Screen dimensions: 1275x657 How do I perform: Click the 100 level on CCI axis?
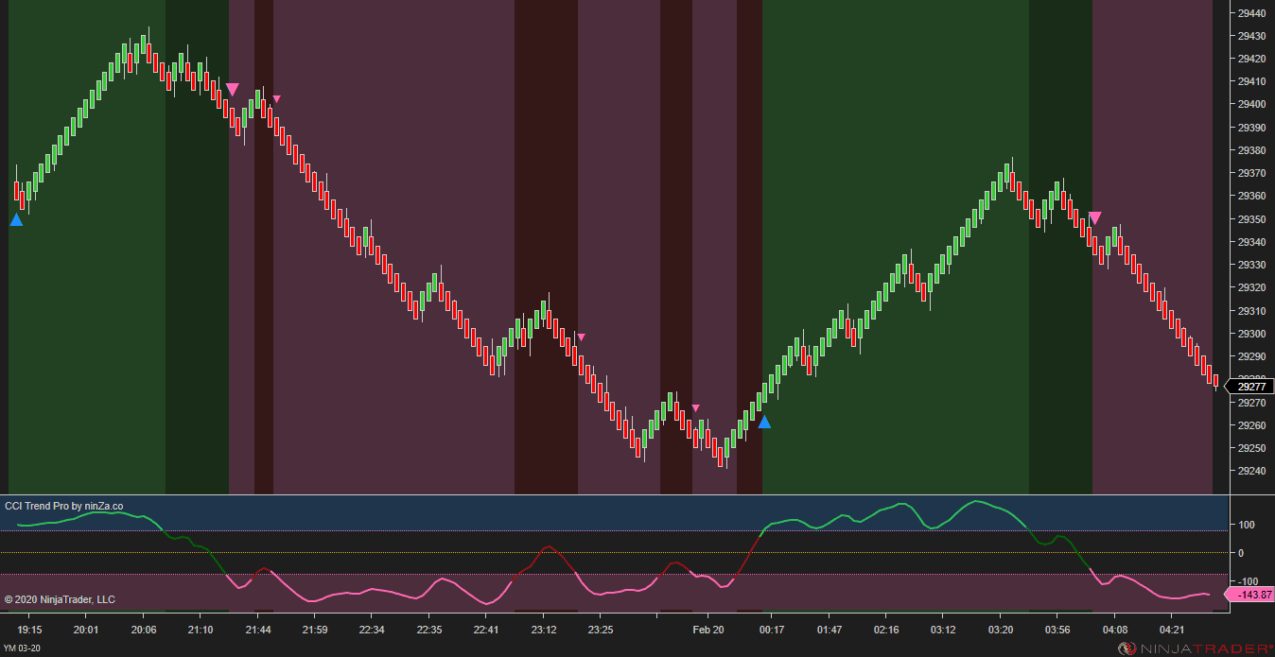click(1247, 525)
